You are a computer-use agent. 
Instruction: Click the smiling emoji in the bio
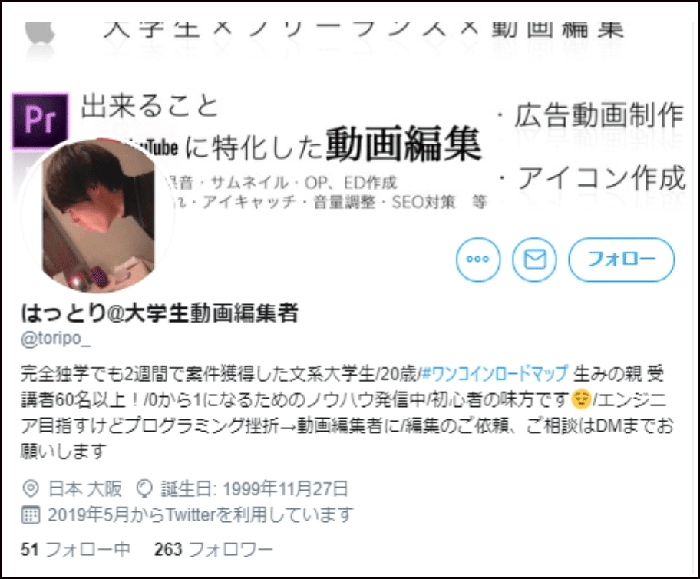tap(581, 399)
